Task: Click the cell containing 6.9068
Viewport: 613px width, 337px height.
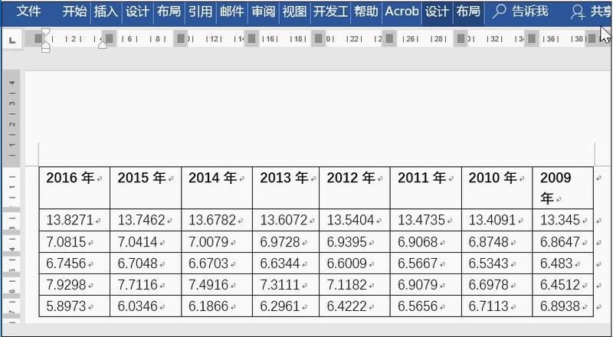Action: pyautogui.click(x=426, y=242)
